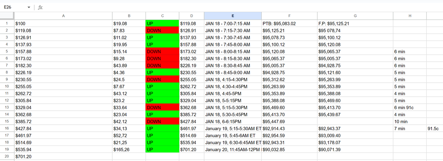Click cell D19 with $701.20

coord(191,149)
